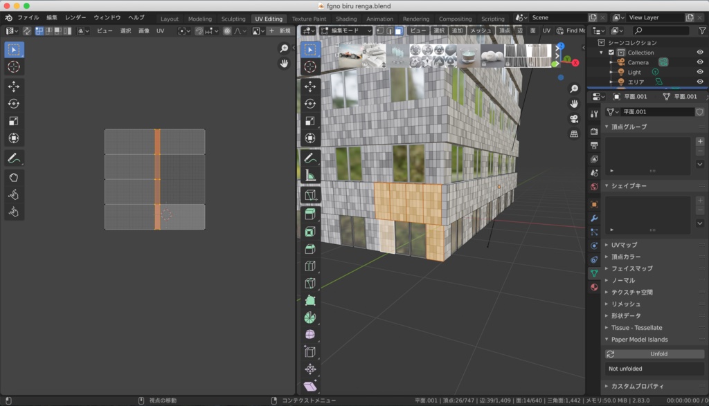Select the Rotate tool in UV editor

coord(14,104)
